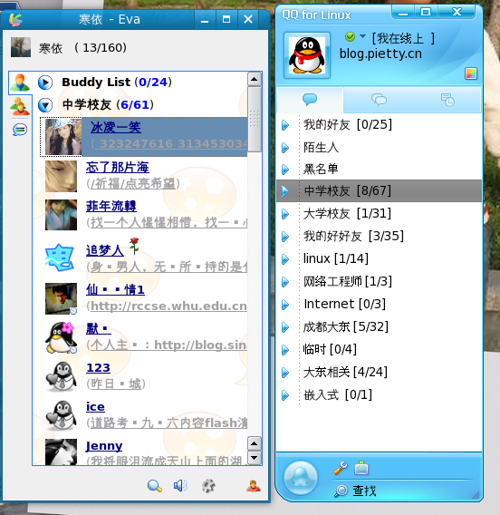Open QQ penguin avatar picture
The image size is (500, 515).
tap(307, 55)
